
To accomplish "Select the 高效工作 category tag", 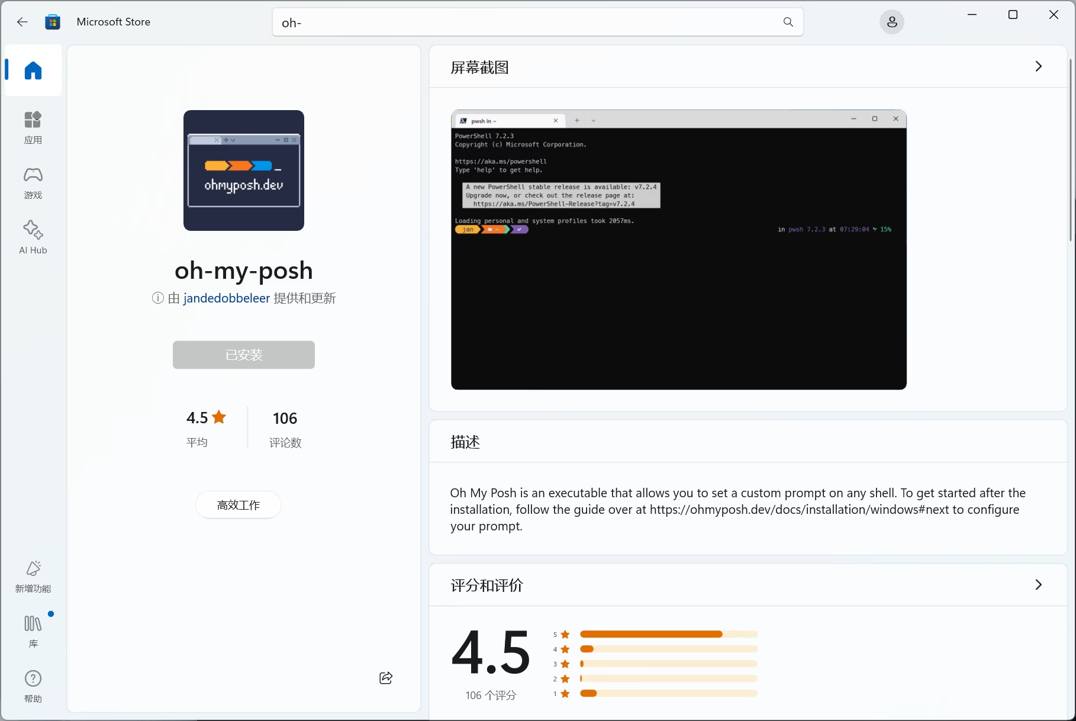I will pyautogui.click(x=238, y=504).
